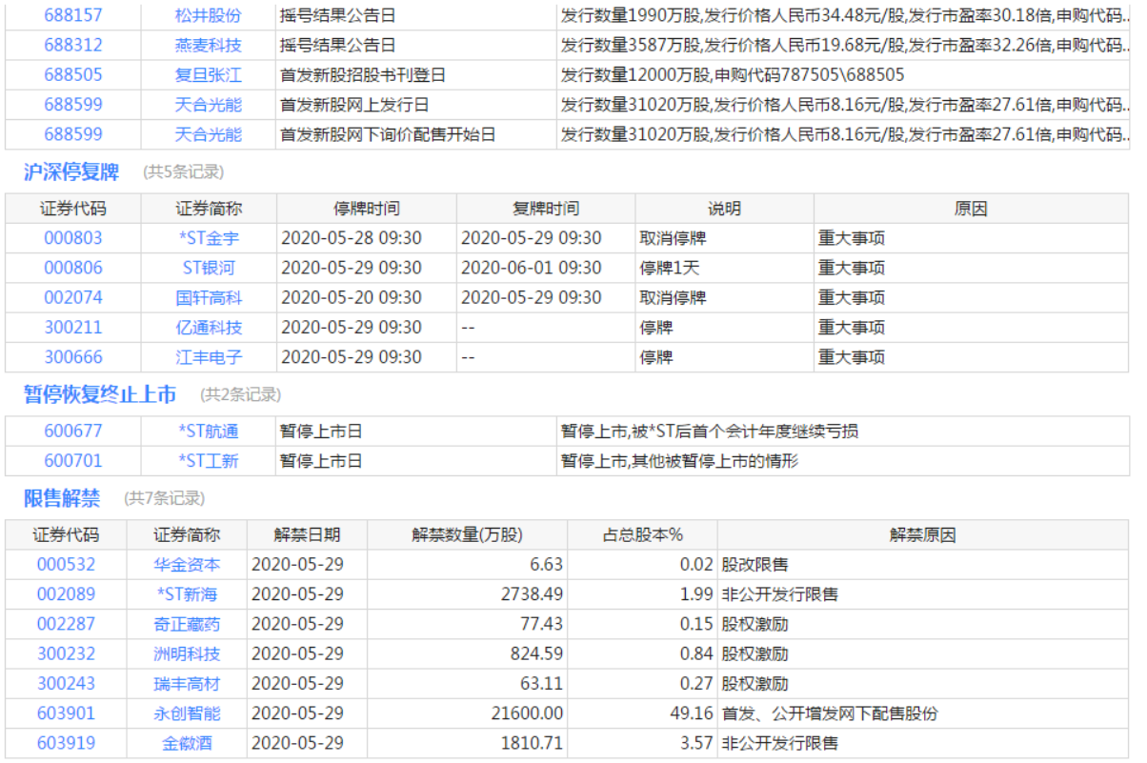Click stock code 688505
Image resolution: width=1147 pixels, height=763 pixels.
[x=73, y=74]
